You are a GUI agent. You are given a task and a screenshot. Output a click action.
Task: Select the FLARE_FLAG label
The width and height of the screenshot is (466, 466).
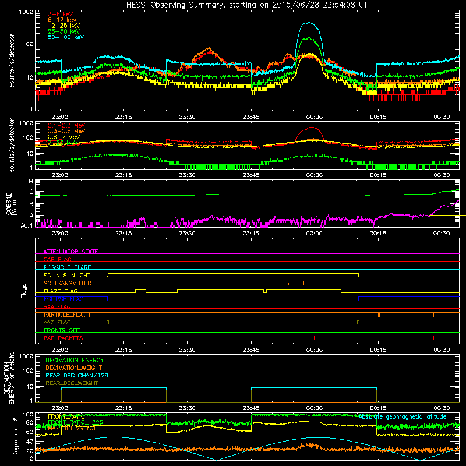61,291
